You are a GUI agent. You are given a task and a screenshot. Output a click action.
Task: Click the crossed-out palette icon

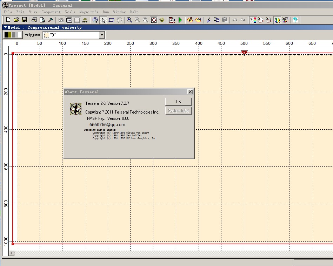click(x=285, y=20)
